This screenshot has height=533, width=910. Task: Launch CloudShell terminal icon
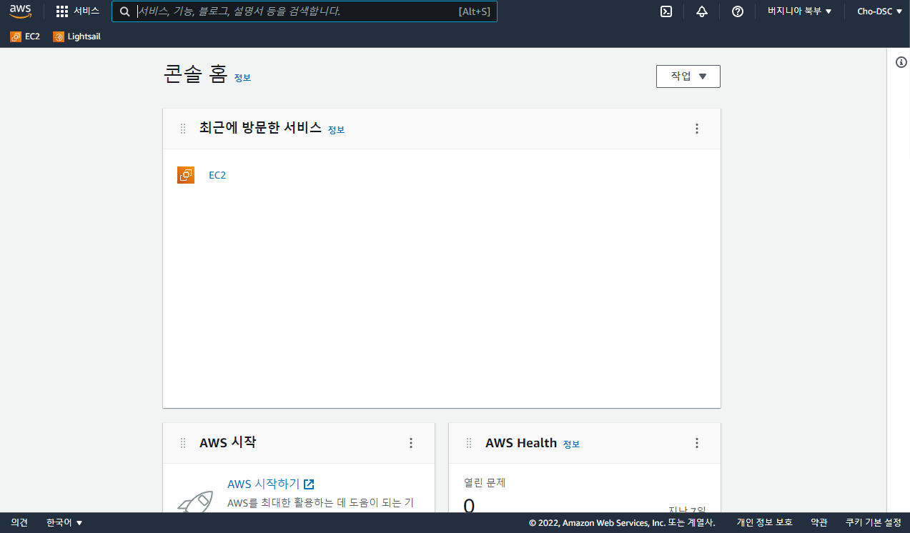point(666,11)
